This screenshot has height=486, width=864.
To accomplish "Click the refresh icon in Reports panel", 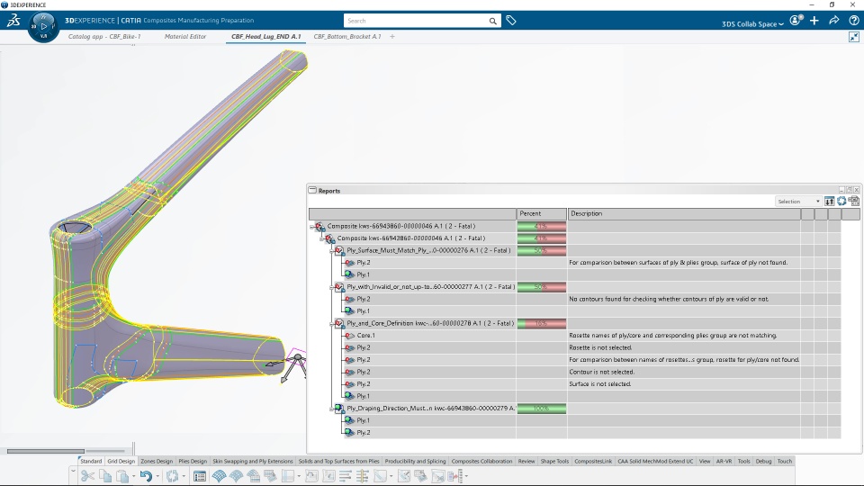I will coord(841,201).
